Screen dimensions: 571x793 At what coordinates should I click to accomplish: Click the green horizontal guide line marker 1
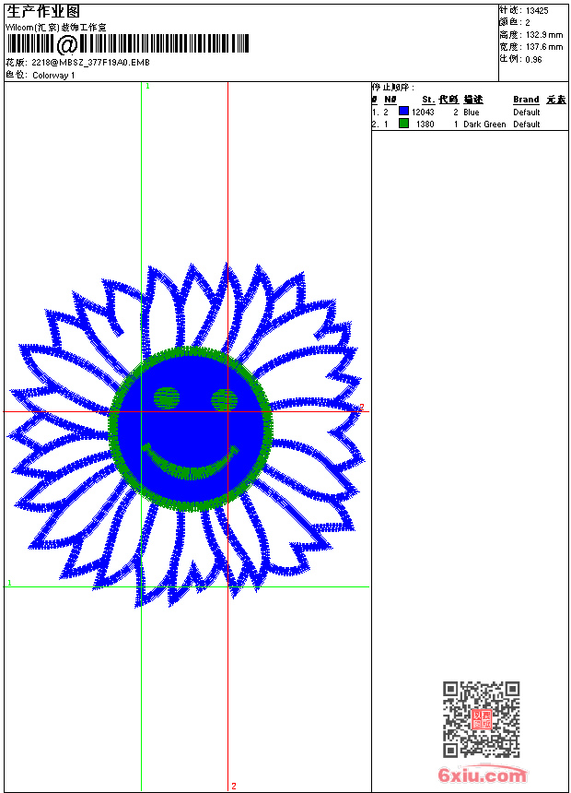[9, 583]
